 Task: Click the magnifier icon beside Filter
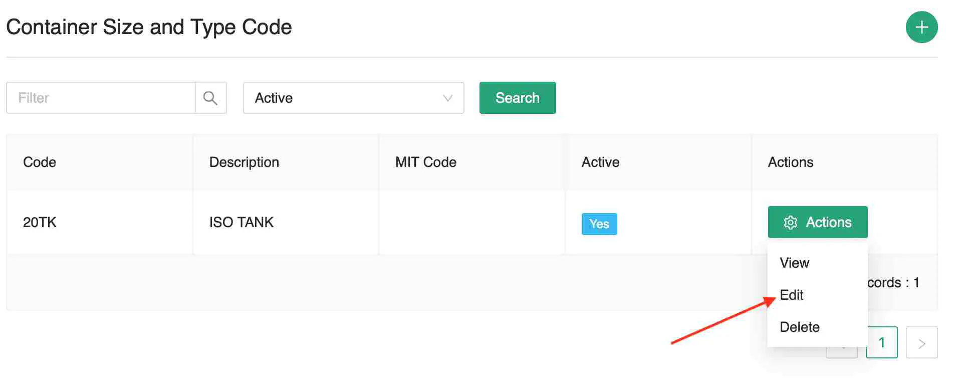pyautogui.click(x=210, y=98)
